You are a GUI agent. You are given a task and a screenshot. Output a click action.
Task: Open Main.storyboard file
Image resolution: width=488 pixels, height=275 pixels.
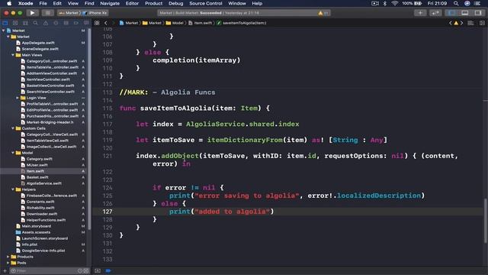36,226
